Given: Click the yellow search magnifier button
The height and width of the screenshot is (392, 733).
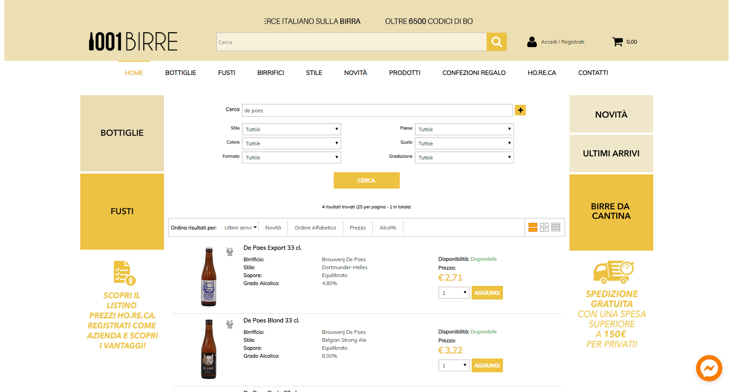Looking at the screenshot, I should pyautogui.click(x=496, y=42).
